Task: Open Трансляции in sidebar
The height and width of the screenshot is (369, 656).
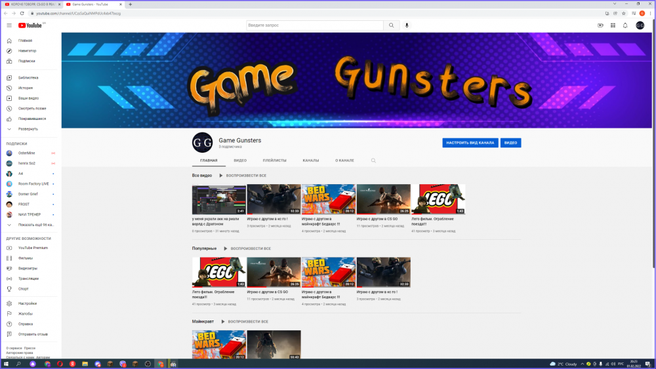Action: click(30, 279)
